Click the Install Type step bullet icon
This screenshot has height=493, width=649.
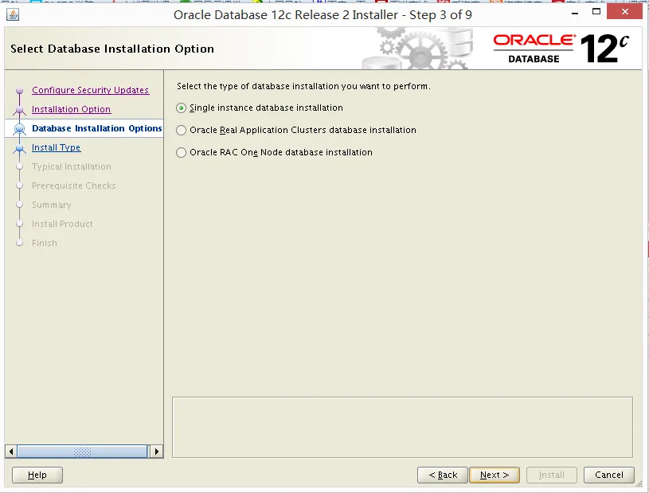click(19, 148)
